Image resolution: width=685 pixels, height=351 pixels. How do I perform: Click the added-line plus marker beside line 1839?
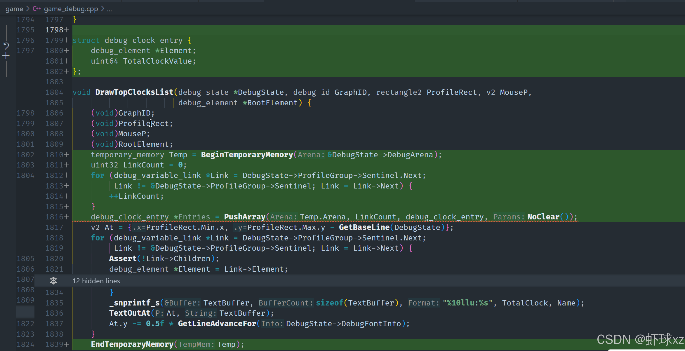pos(67,345)
